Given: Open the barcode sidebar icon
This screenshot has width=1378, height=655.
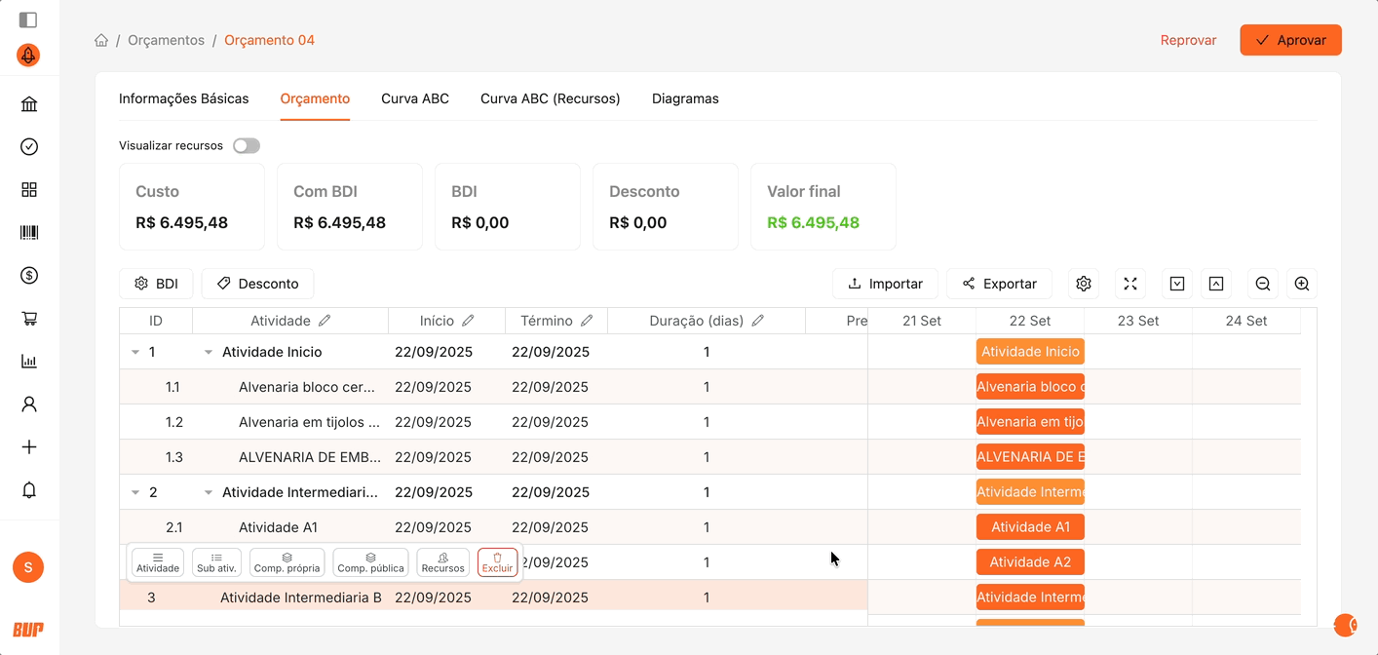Looking at the screenshot, I should click(x=29, y=233).
